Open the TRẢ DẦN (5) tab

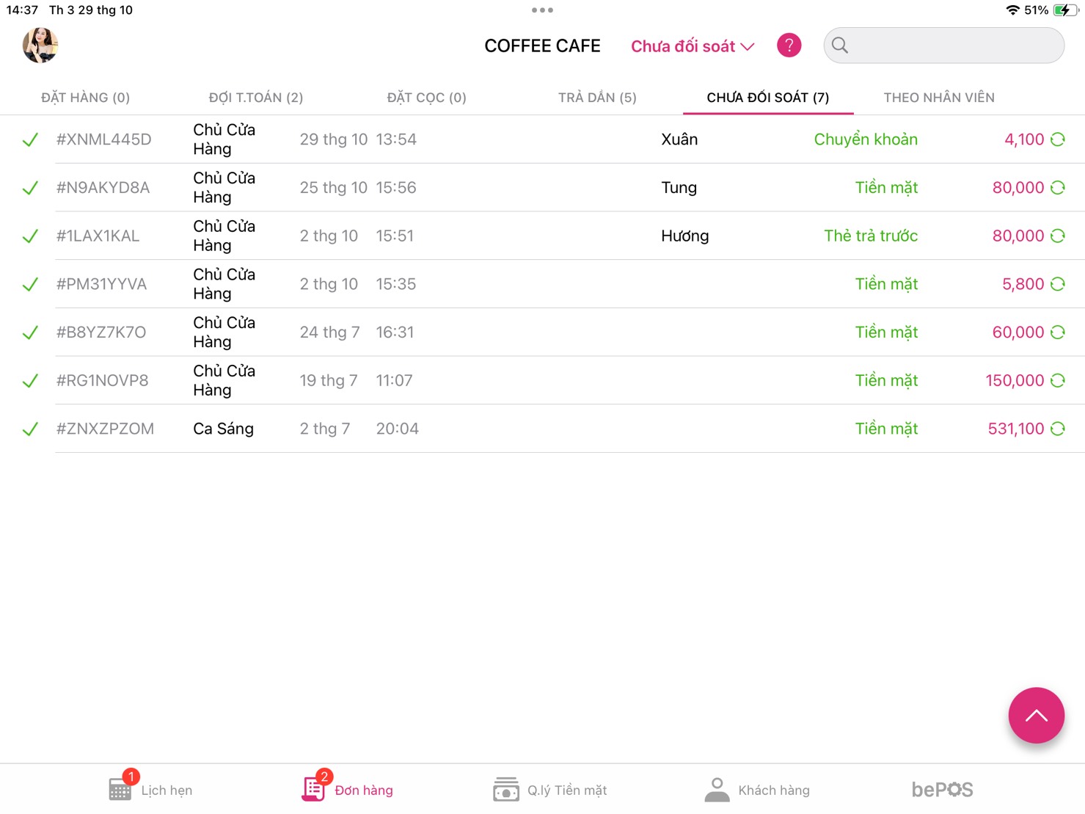(x=597, y=98)
